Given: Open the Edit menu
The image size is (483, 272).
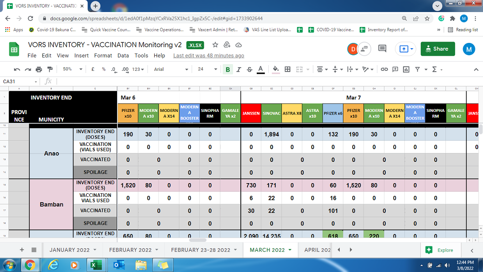Looking at the screenshot, I should click(x=46, y=56).
